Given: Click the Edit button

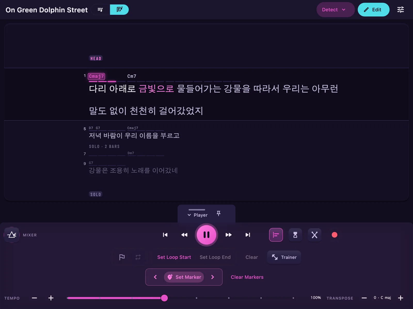Looking at the screenshot, I should click(x=373, y=10).
